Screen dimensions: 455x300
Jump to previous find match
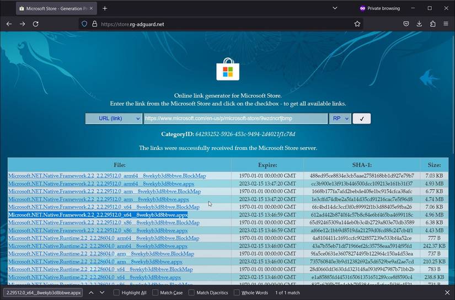(x=91, y=292)
